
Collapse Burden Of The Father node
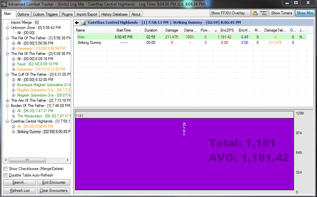coord(7,106)
